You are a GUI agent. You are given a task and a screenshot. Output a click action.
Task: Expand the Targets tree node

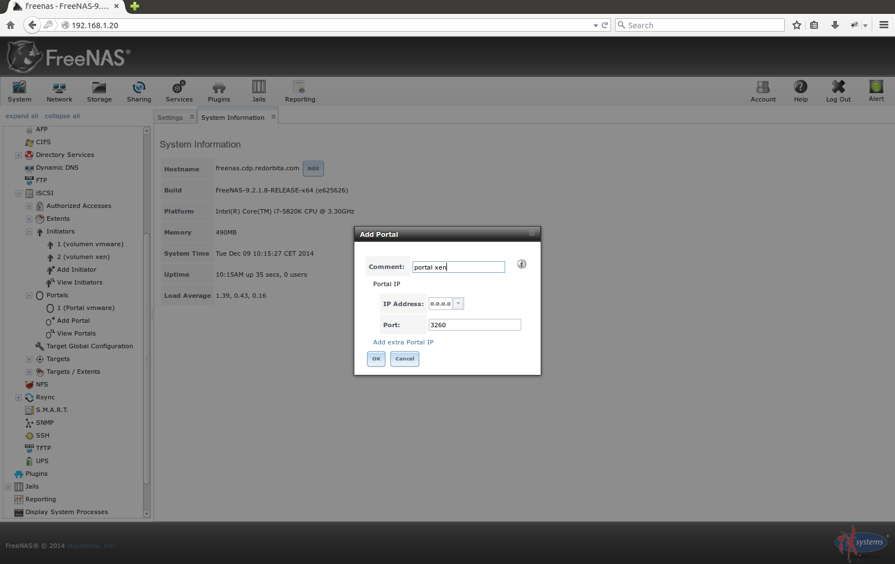coord(29,359)
